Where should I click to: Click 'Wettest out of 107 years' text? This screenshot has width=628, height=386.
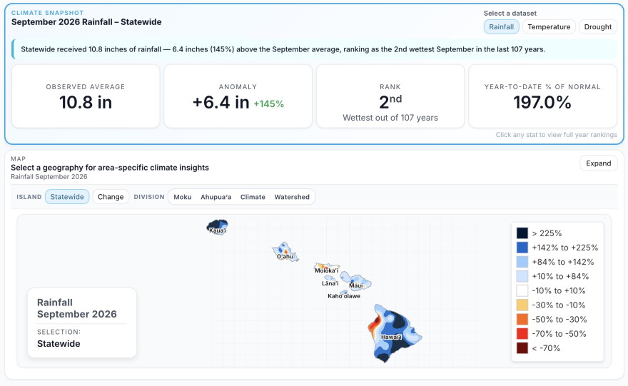click(390, 118)
